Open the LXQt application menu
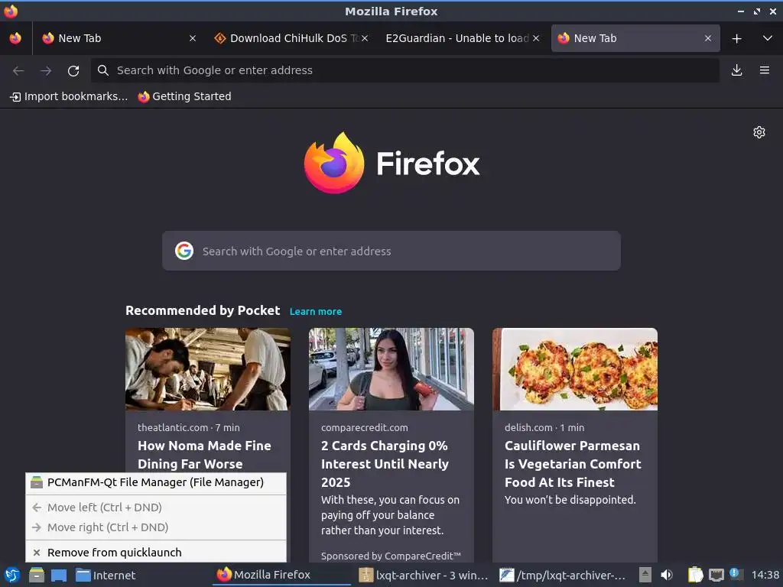Screen dimensions: 783x587 point(12,575)
